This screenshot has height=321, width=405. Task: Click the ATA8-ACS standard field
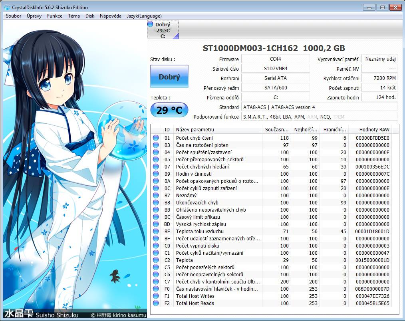point(320,107)
